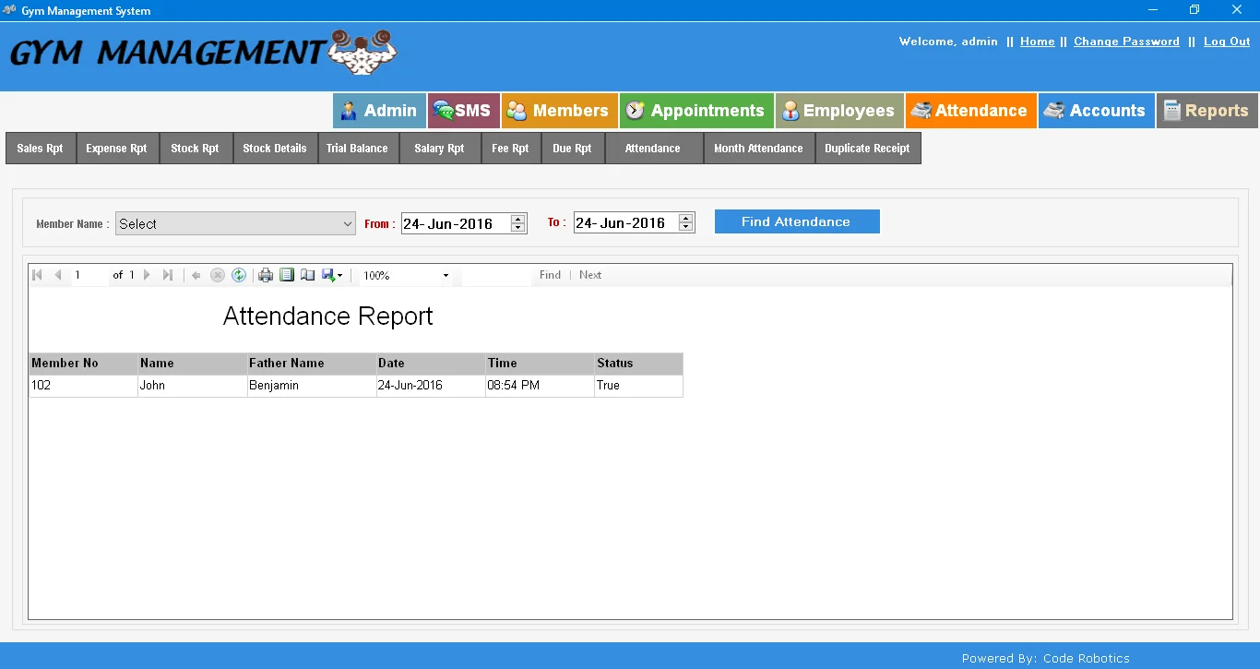Click the Benjamin father name cell

click(312, 386)
